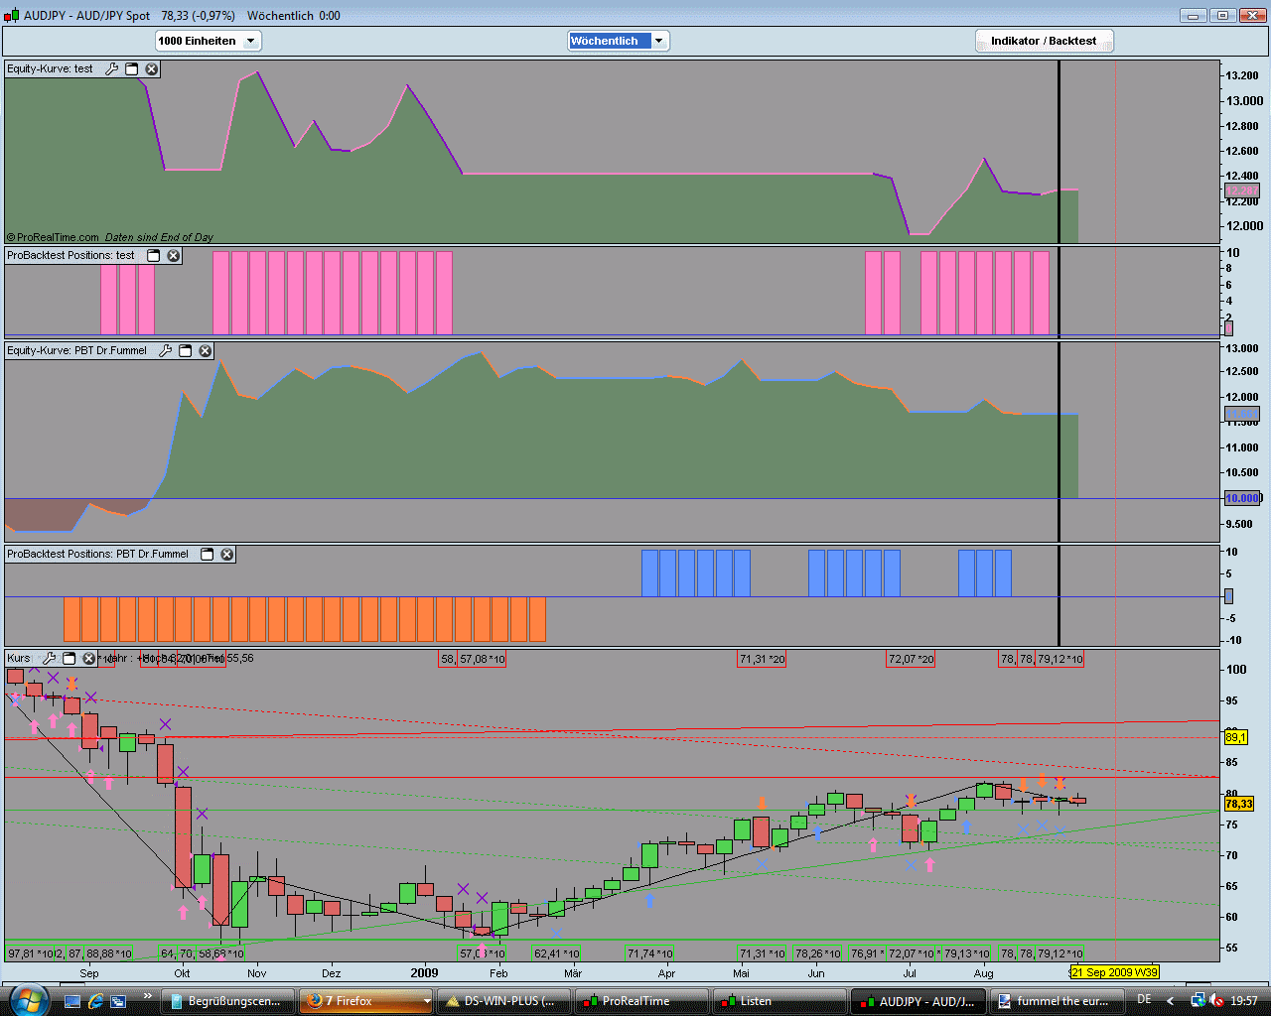
Task: Switch to the Firefox taskbar group
Action: click(359, 1001)
